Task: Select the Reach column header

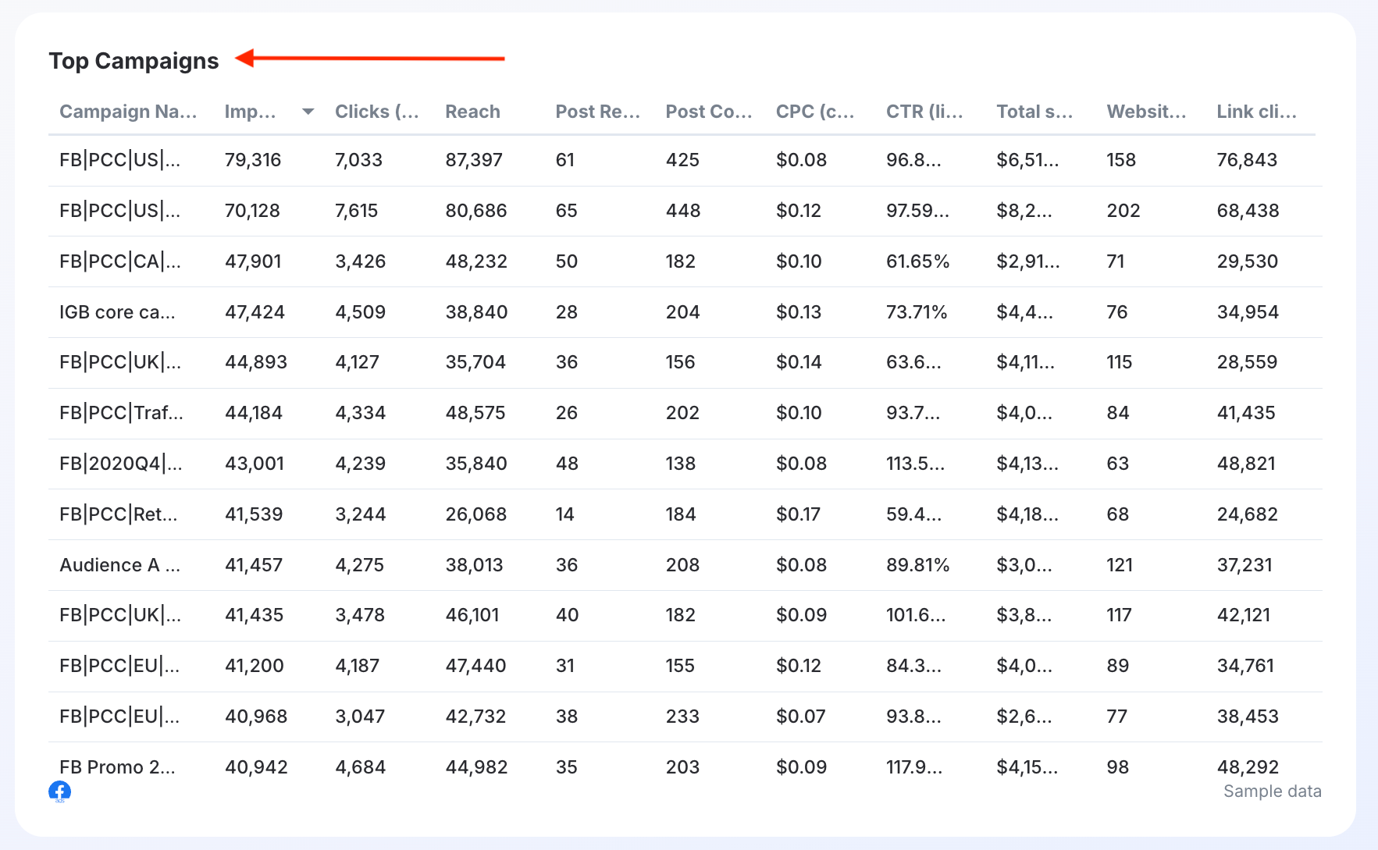Action: pyautogui.click(x=472, y=112)
